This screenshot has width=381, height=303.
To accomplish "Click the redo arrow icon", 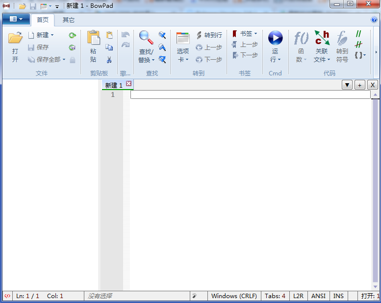I will (x=126, y=45).
